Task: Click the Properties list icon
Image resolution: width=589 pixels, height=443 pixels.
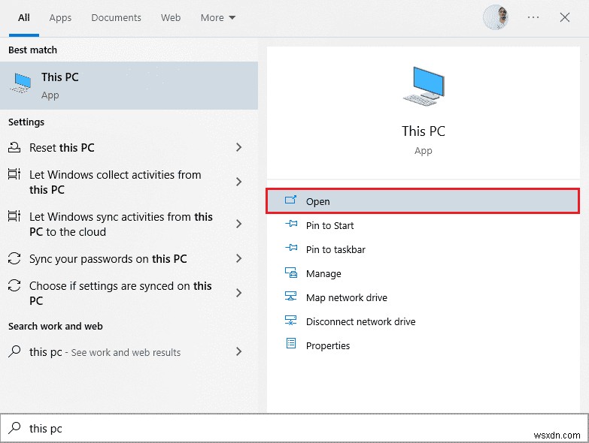Action: [291, 343]
